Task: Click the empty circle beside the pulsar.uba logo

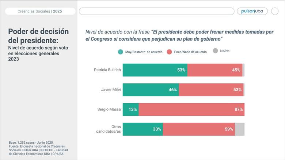Action: [x=275, y=11]
